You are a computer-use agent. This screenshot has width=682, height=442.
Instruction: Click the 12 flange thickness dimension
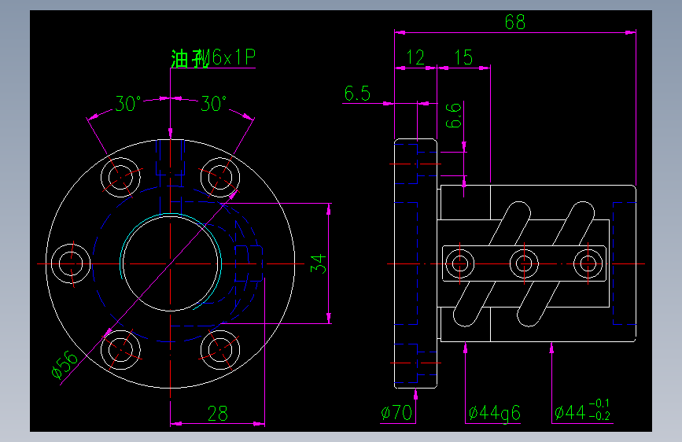(415, 57)
